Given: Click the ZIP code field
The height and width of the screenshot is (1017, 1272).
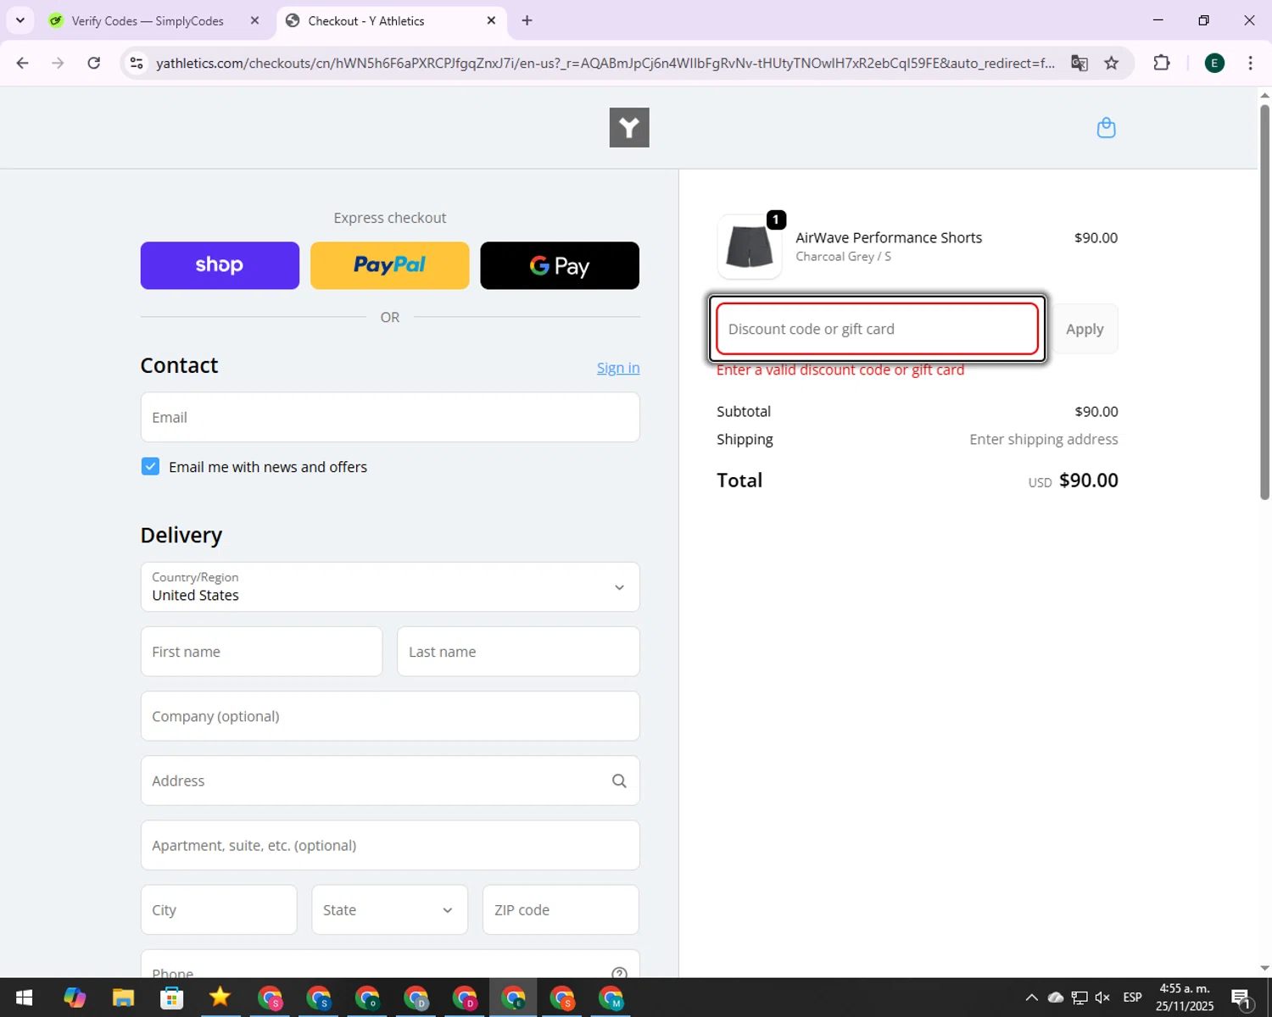Looking at the screenshot, I should pyautogui.click(x=561, y=909).
